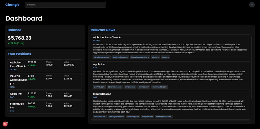
Task: Click the Chang'e logo in header
Action: tap(12, 5)
